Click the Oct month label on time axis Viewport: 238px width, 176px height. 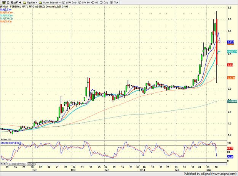[34, 170]
